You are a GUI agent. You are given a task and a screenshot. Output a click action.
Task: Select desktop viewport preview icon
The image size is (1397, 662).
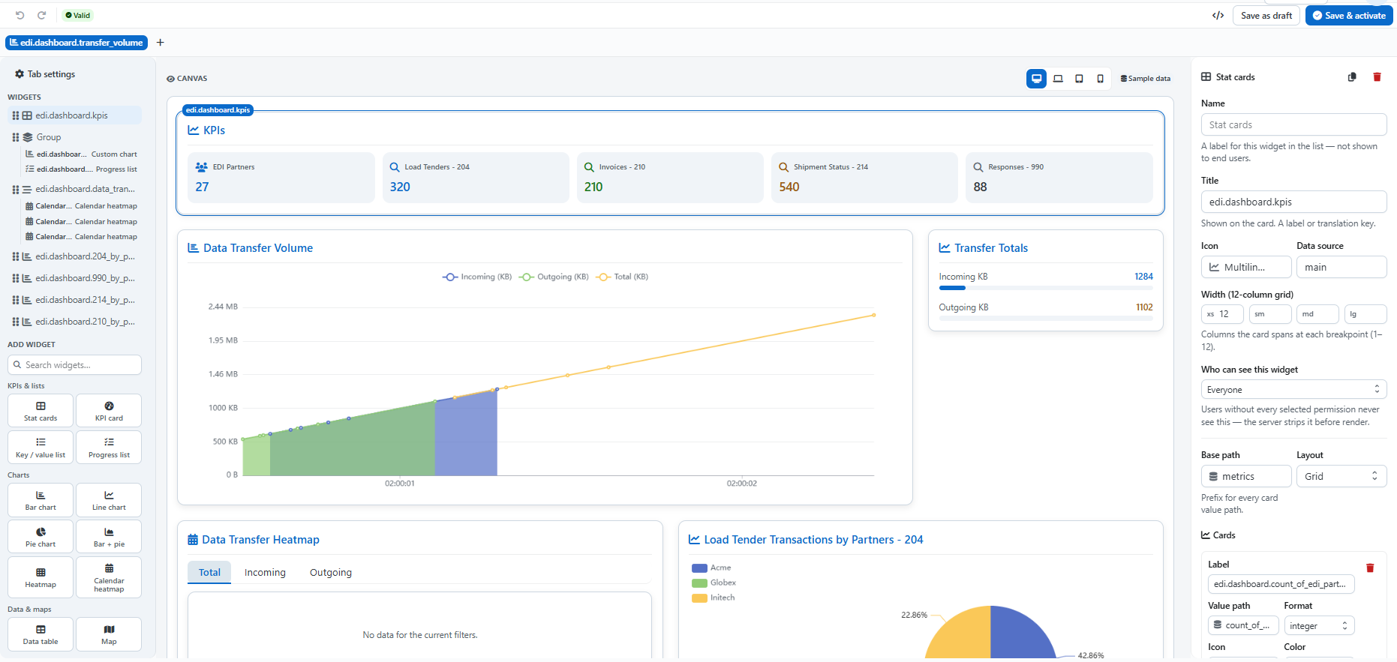point(1036,78)
